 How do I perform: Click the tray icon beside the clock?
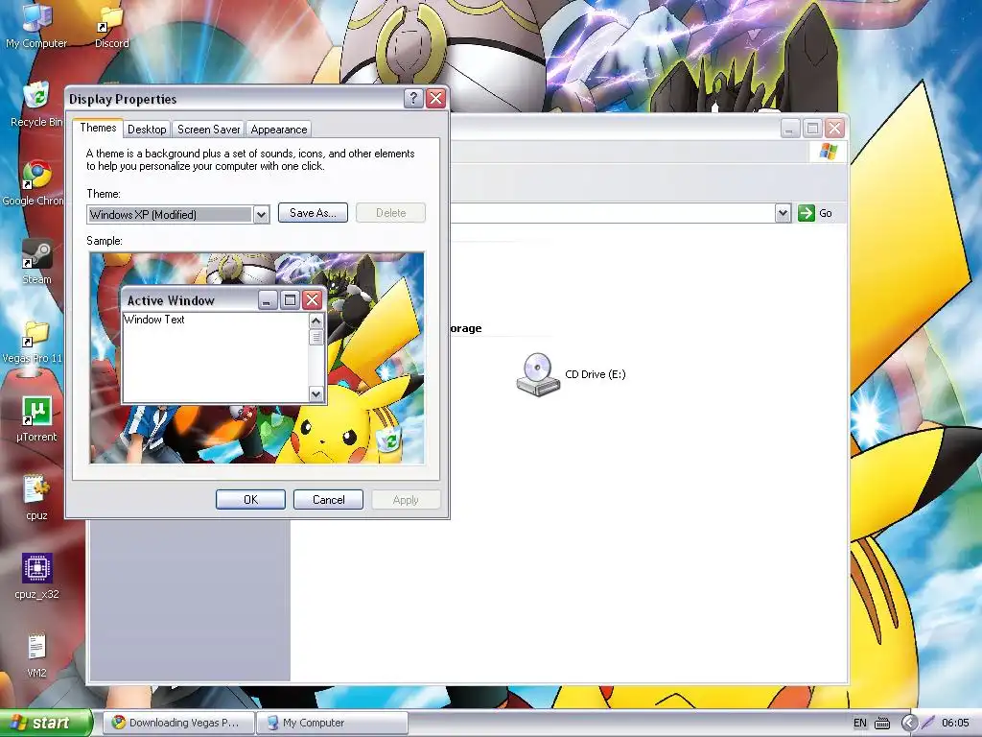point(927,723)
